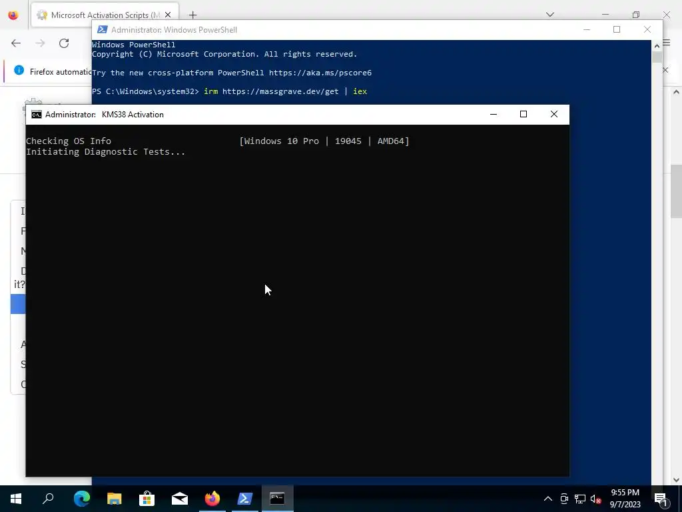Viewport: 682px width, 512px height.
Task: Select the Command Prompt taskbar icon
Action: [x=277, y=499]
